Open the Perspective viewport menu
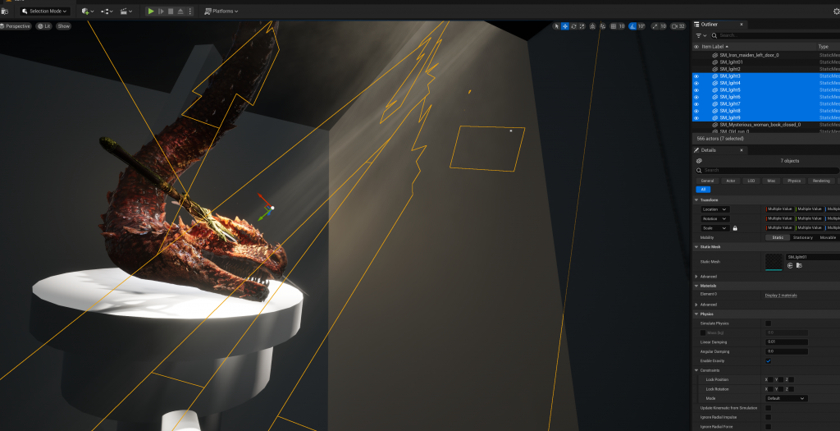The height and width of the screenshot is (431, 840). 16,26
